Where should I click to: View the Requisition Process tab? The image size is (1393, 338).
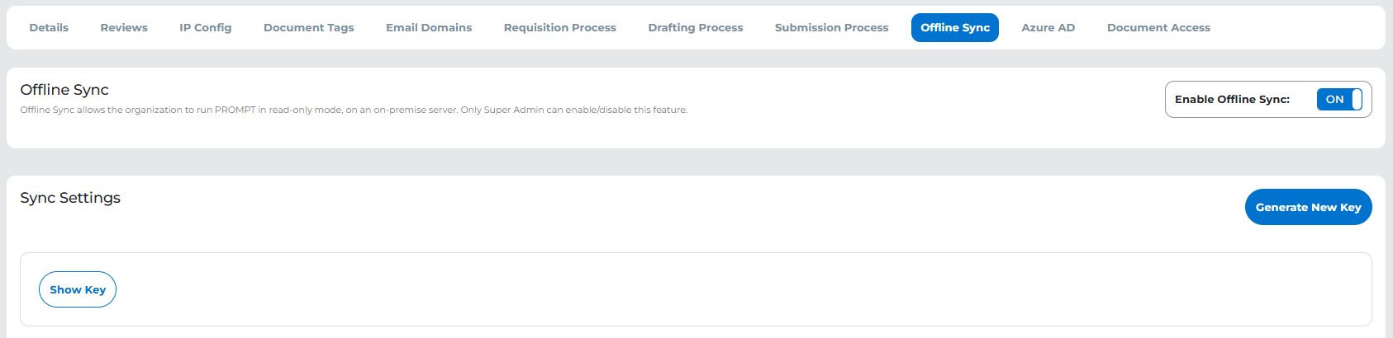pos(560,28)
